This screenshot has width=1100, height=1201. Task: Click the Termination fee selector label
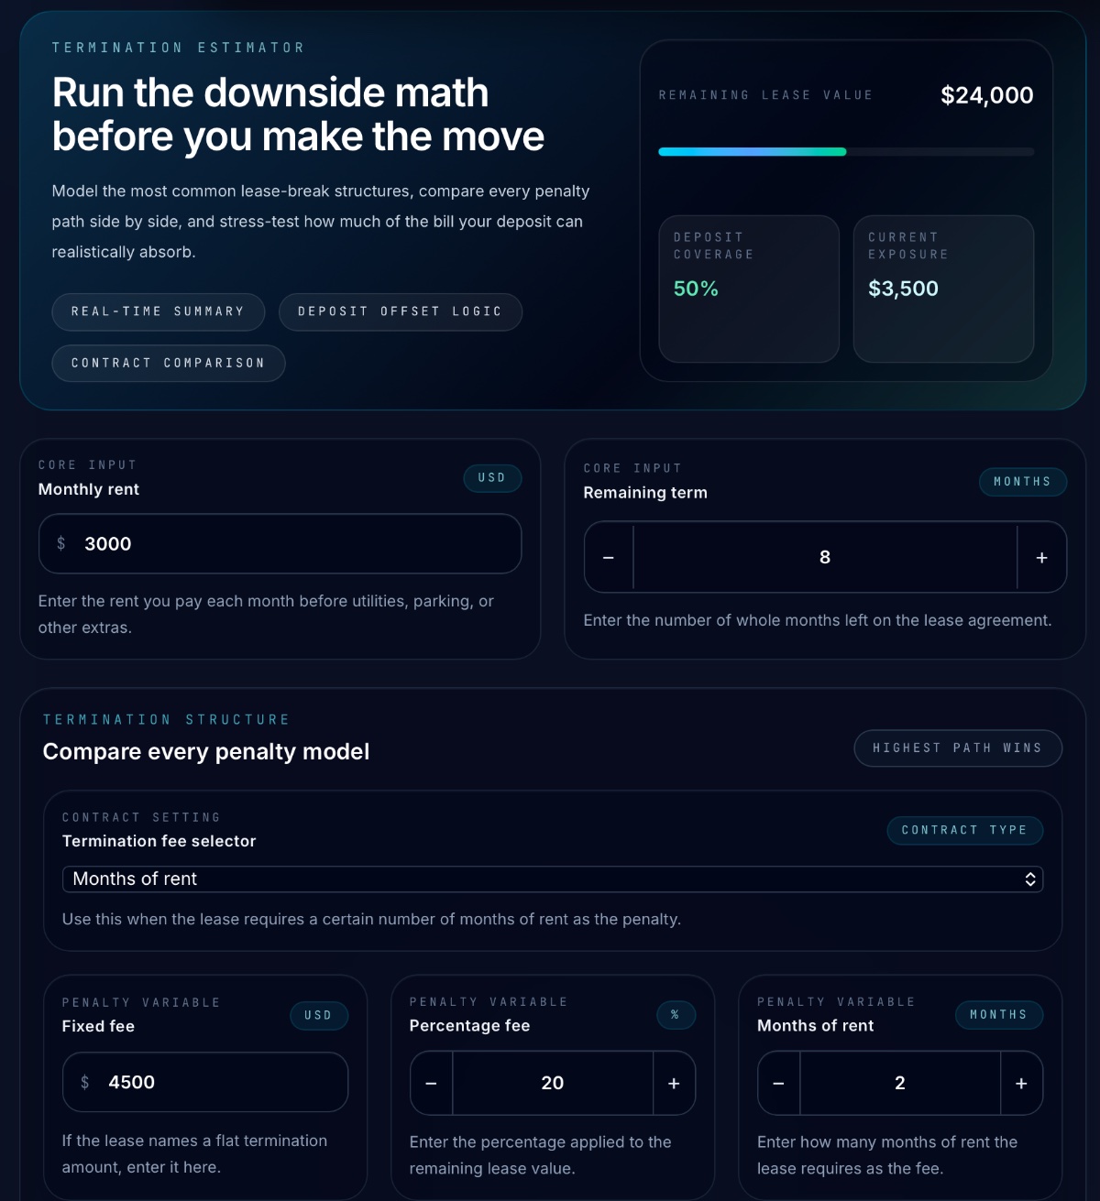click(159, 841)
